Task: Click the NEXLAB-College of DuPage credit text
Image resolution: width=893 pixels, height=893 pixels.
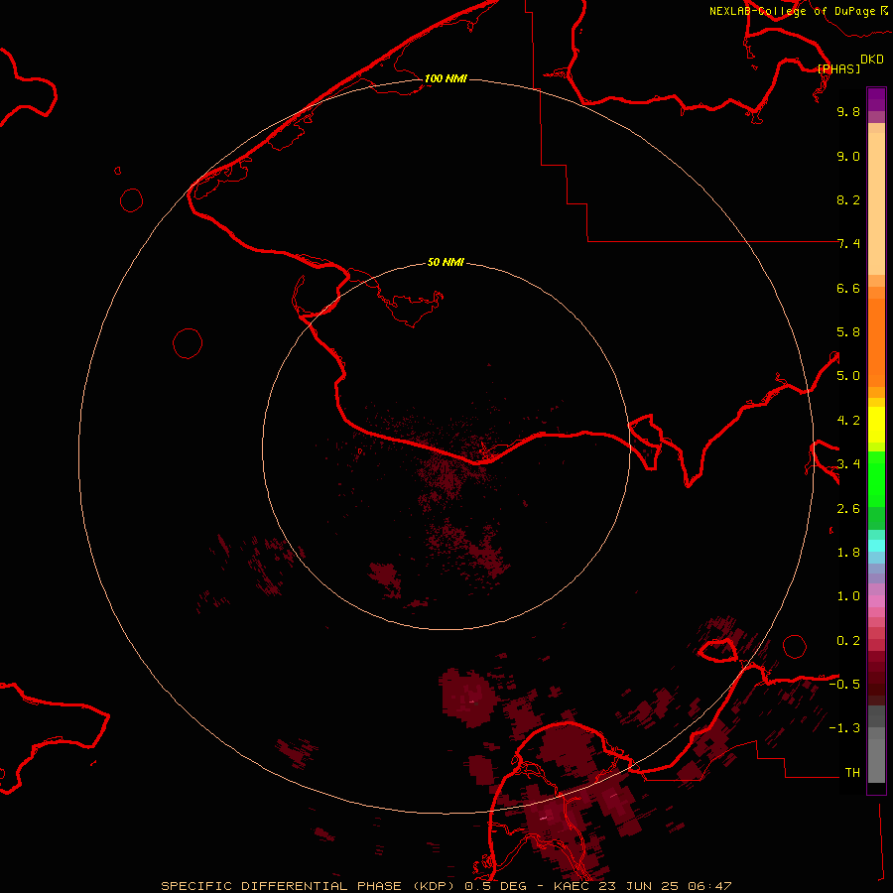Action: click(x=792, y=11)
